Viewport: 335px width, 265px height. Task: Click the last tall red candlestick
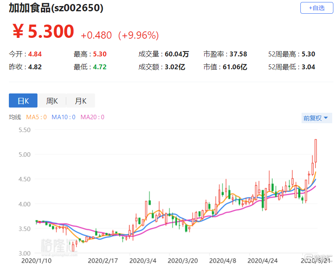coord(316,151)
